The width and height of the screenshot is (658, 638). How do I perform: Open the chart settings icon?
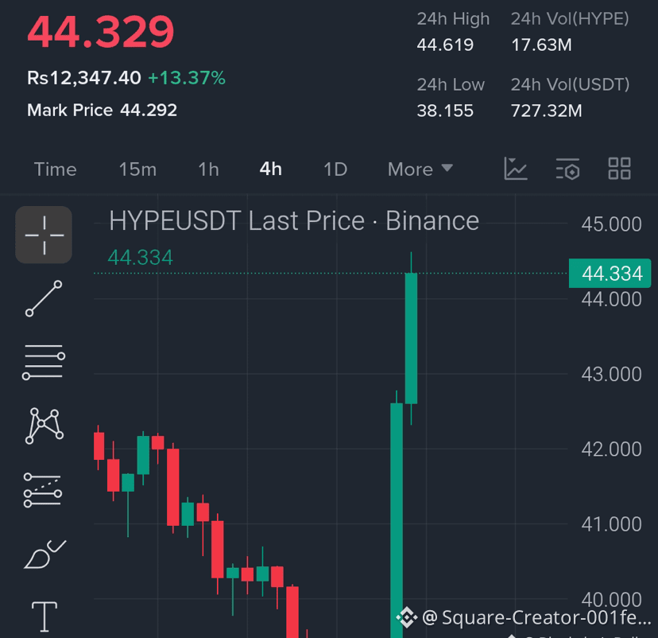pyautogui.click(x=567, y=169)
